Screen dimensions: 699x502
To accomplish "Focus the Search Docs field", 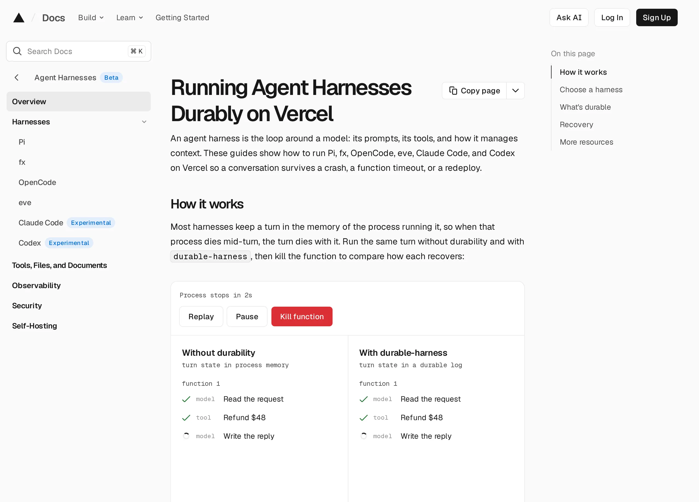I will 79,51.
